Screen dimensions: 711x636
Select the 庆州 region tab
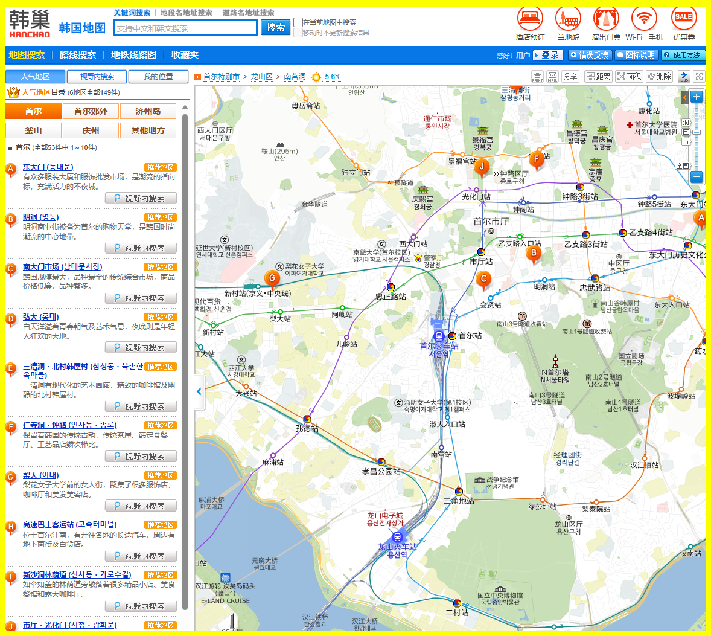coord(91,130)
